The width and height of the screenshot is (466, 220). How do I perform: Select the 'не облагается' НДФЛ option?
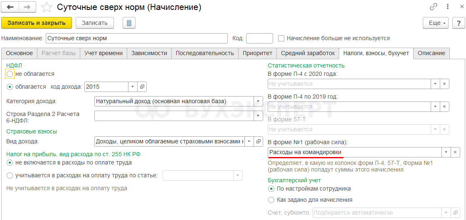pos(10,74)
